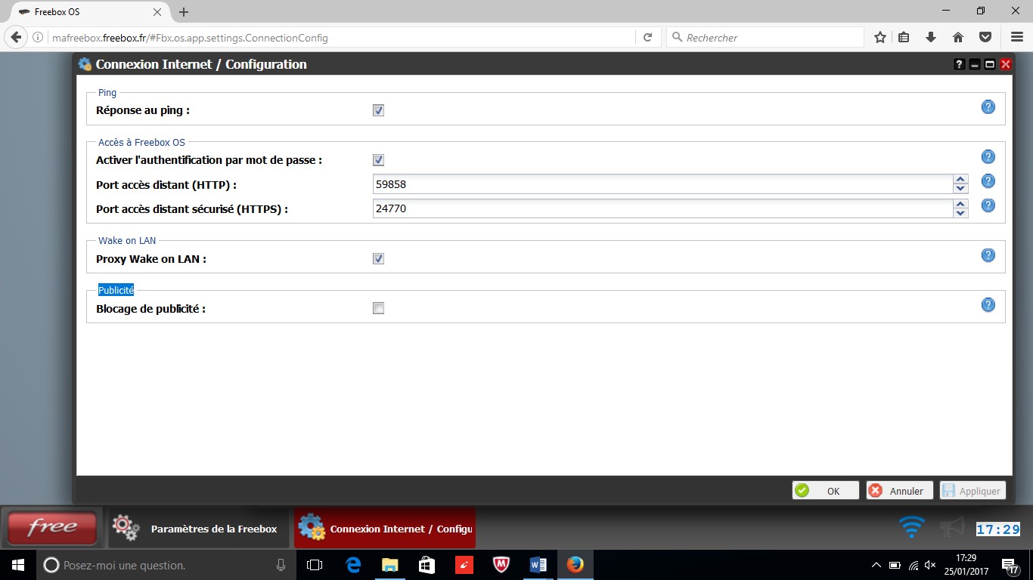Show site information icon in address bar

pos(39,38)
